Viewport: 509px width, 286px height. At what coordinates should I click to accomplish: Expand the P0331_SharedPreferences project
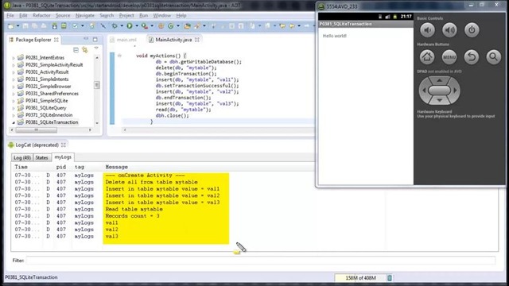click(14, 94)
